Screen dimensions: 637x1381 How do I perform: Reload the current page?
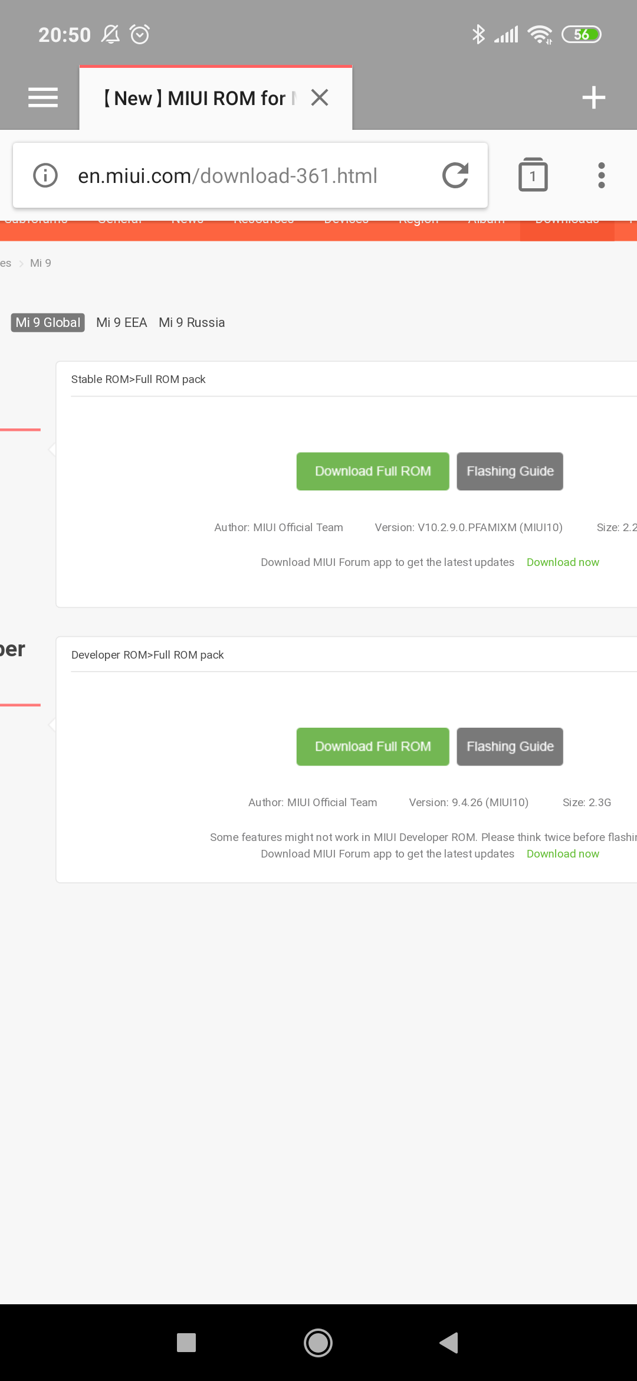tap(455, 175)
